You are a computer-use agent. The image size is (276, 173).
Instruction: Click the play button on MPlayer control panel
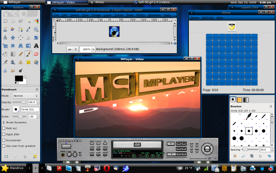(x=172, y=154)
